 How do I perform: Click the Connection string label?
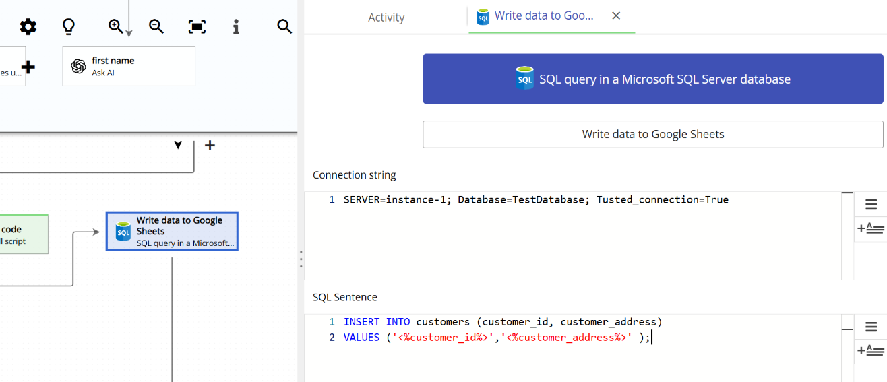(355, 175)
